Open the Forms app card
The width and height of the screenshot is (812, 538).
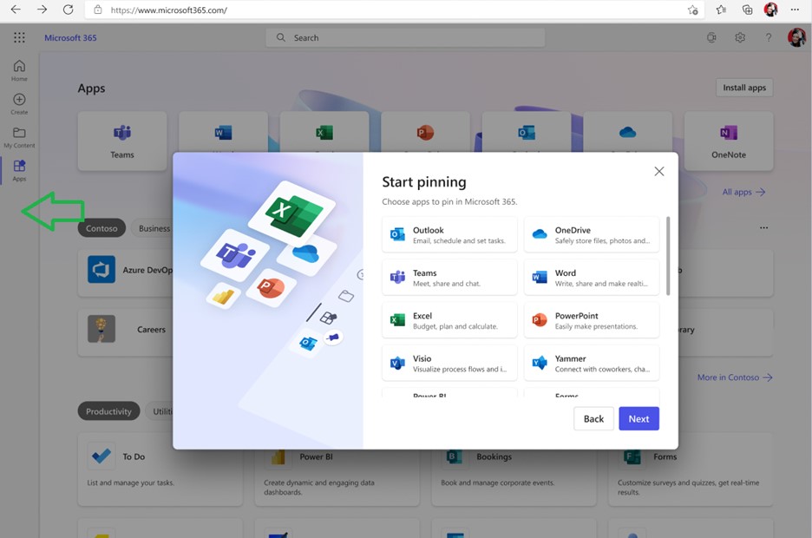(691, 469)
